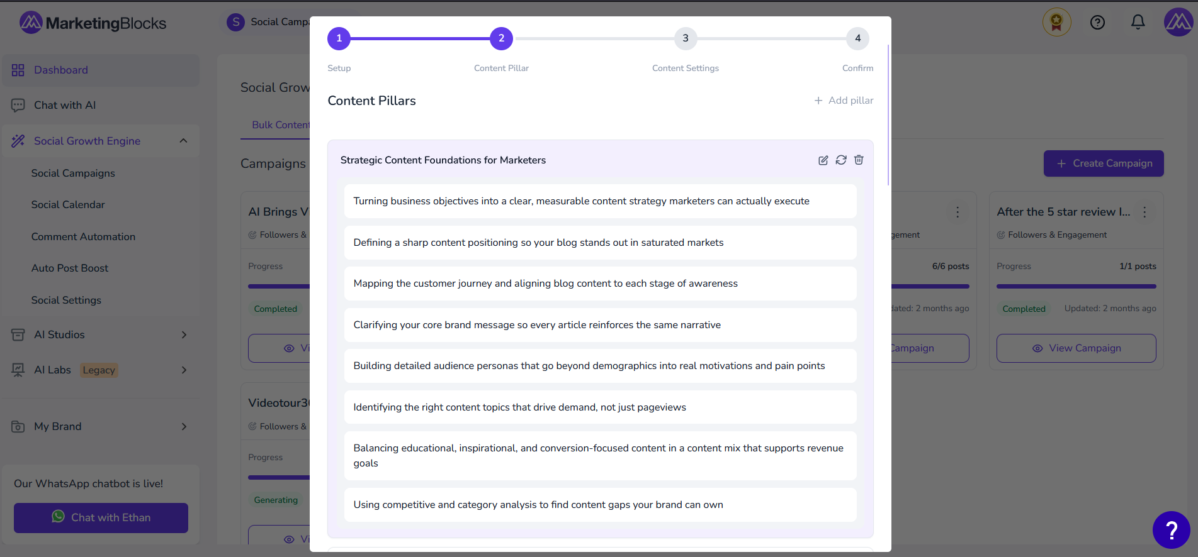Image resolution: width=1198 pixels, height=557 pixels.
Task: Open the floating help chat bubble
Action: click(x=1171, y=530)
